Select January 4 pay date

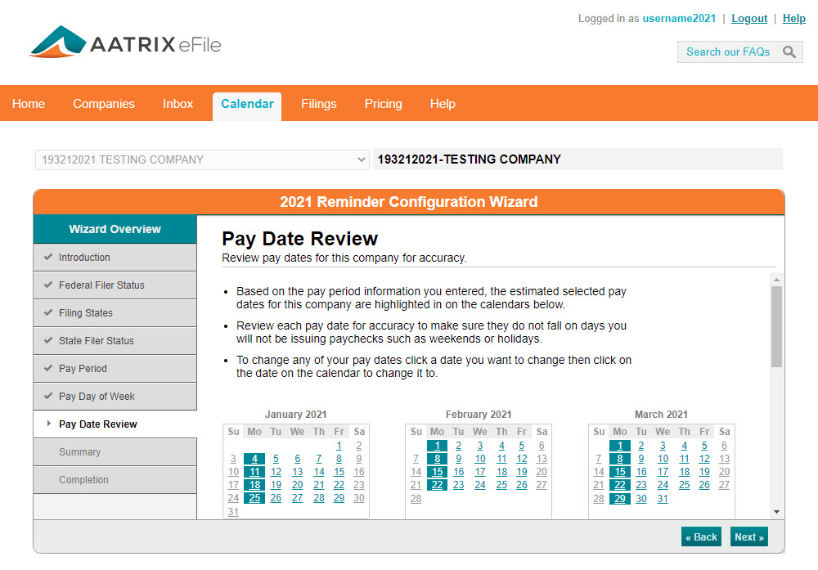[254, 459]
